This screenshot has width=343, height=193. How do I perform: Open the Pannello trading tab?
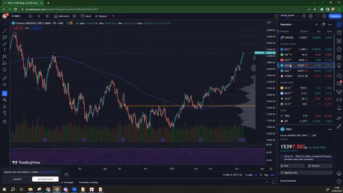click(x=88, y=182)
